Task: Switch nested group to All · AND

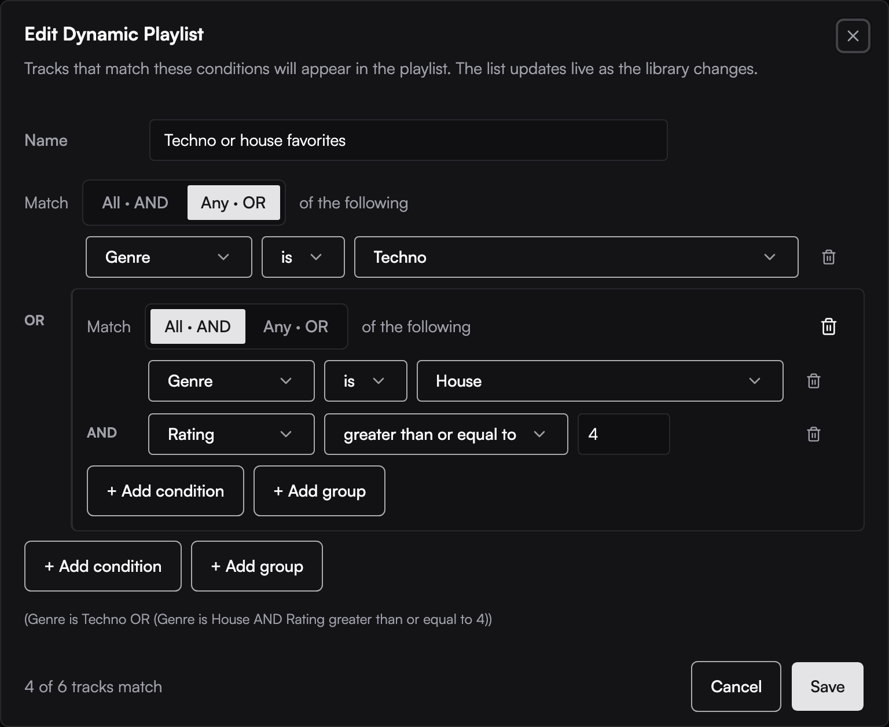Action: pos(197,326)
